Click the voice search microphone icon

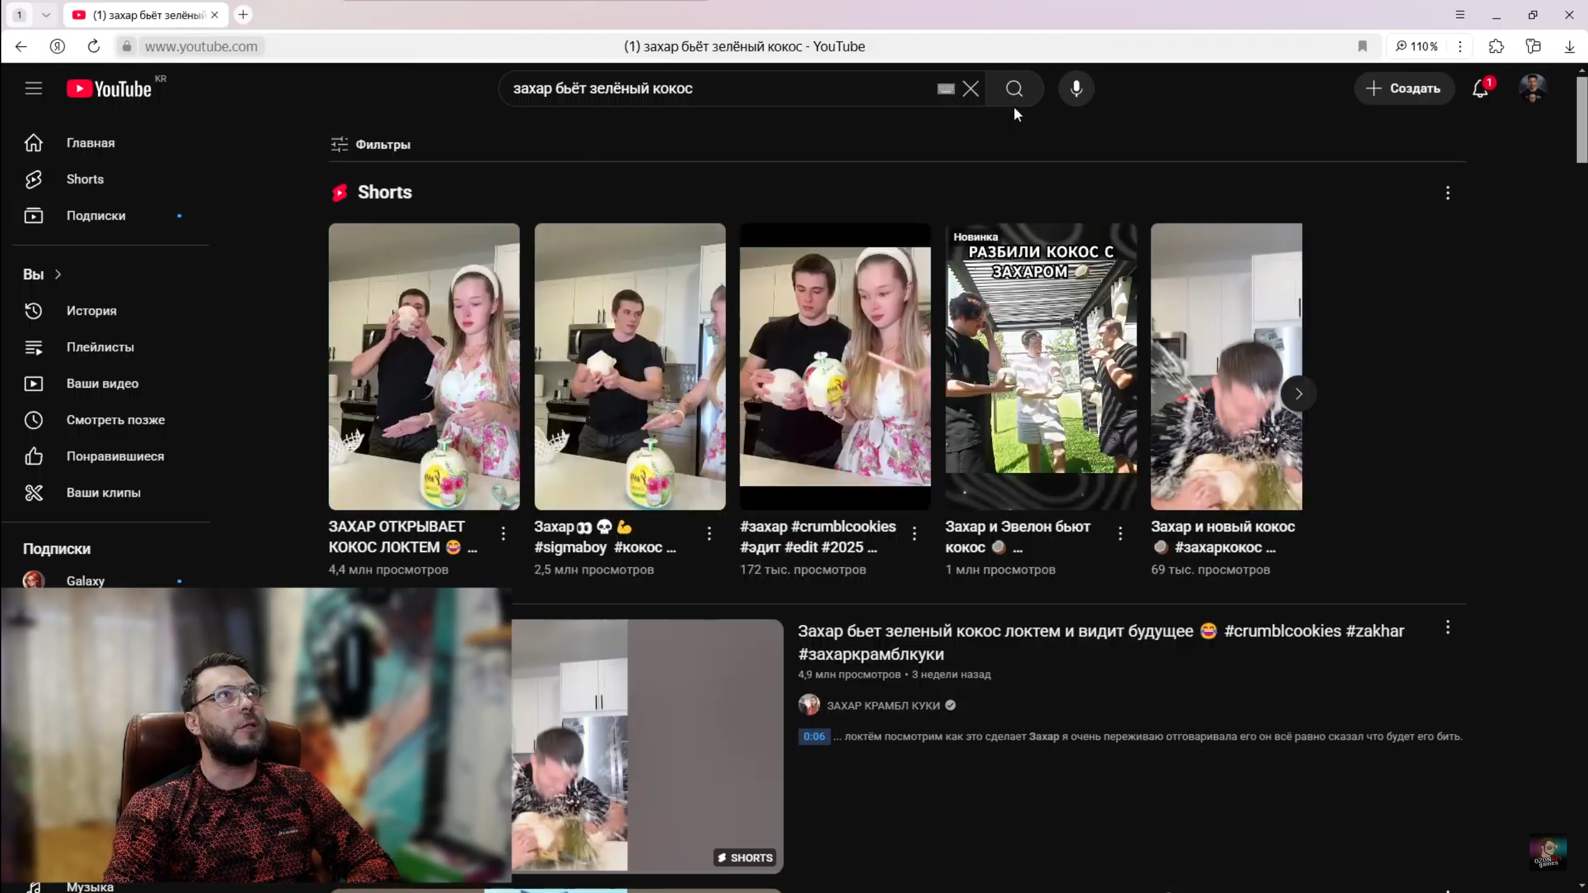tap(1076, 89)
